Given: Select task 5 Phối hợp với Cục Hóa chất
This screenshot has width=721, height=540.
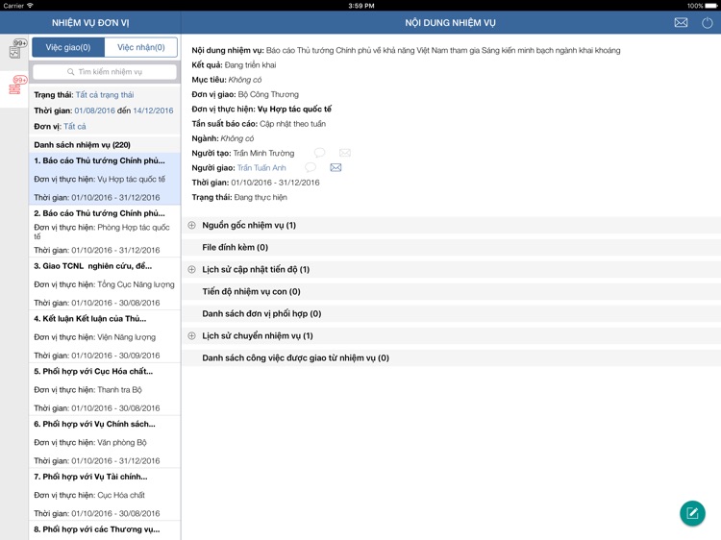Looking at the screenshot, I should pos(105,389).
